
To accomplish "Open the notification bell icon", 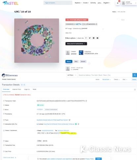I will click(x=118, y=3).
